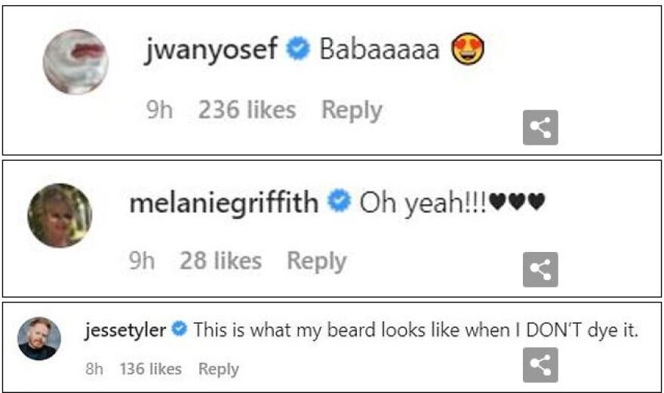Reply to jwanyosef's comment

pyautogui.click(x=352, y=110)
